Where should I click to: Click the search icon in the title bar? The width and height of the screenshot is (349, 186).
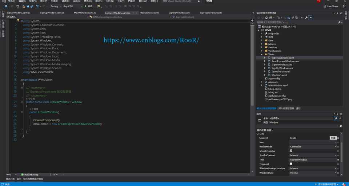pyautogui.click(x=199, y=1)
